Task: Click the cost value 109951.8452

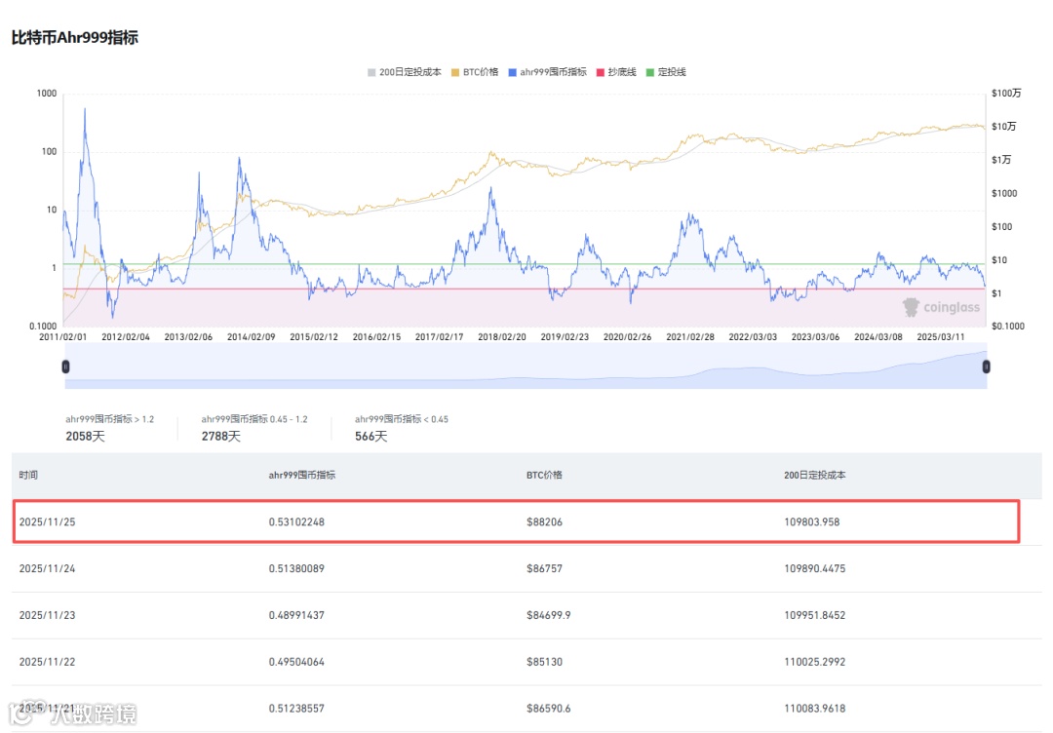Action: [x=814, y=615]
